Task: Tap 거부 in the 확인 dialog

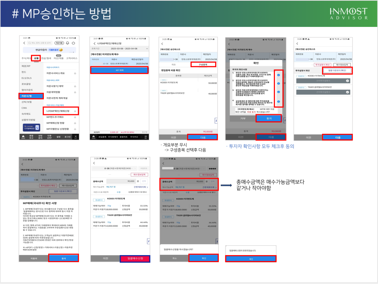Action: (x=243, y=119)
